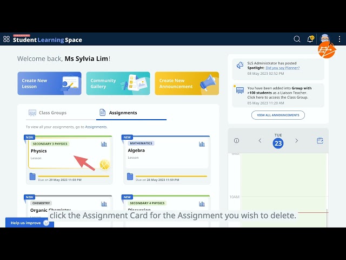This screenshot has height=260, width=346.
Task: Click the Mathematics subject label
Action: 141,143
